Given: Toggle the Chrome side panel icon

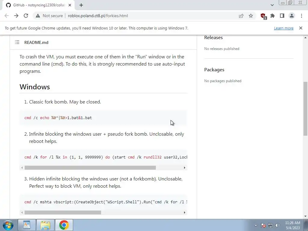Looking at the screenshot, I should click(282, 16).
